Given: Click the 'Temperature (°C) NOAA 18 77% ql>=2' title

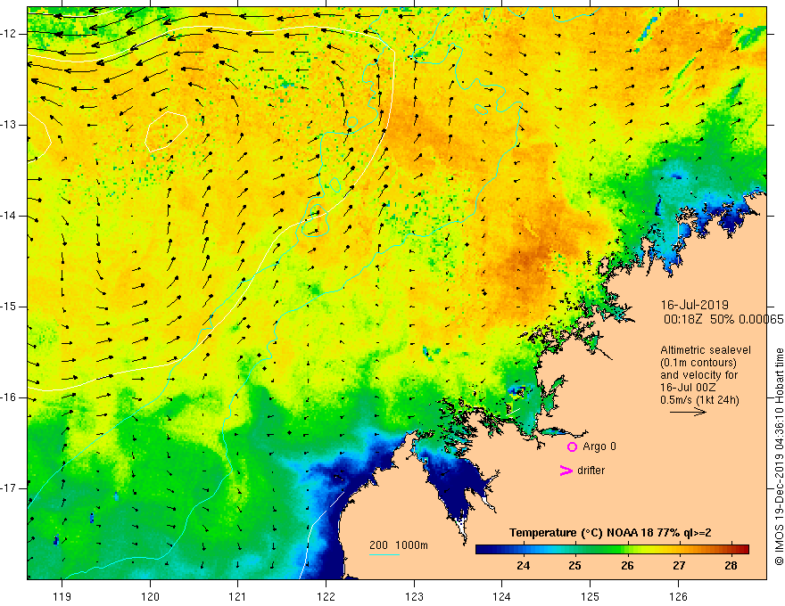Looking at the screenshot, I should [x=610, y=533].
